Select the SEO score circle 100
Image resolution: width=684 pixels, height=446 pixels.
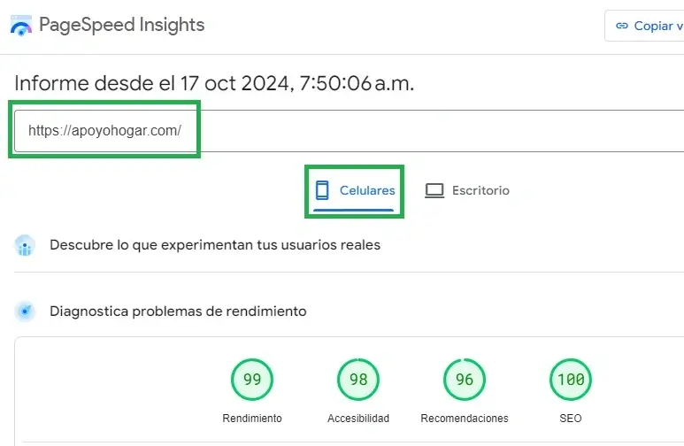pos(571,380)
